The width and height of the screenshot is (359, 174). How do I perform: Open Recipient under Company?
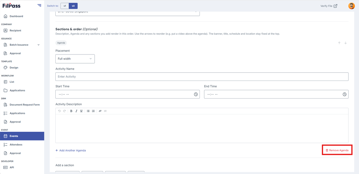(x=15, y=31)
